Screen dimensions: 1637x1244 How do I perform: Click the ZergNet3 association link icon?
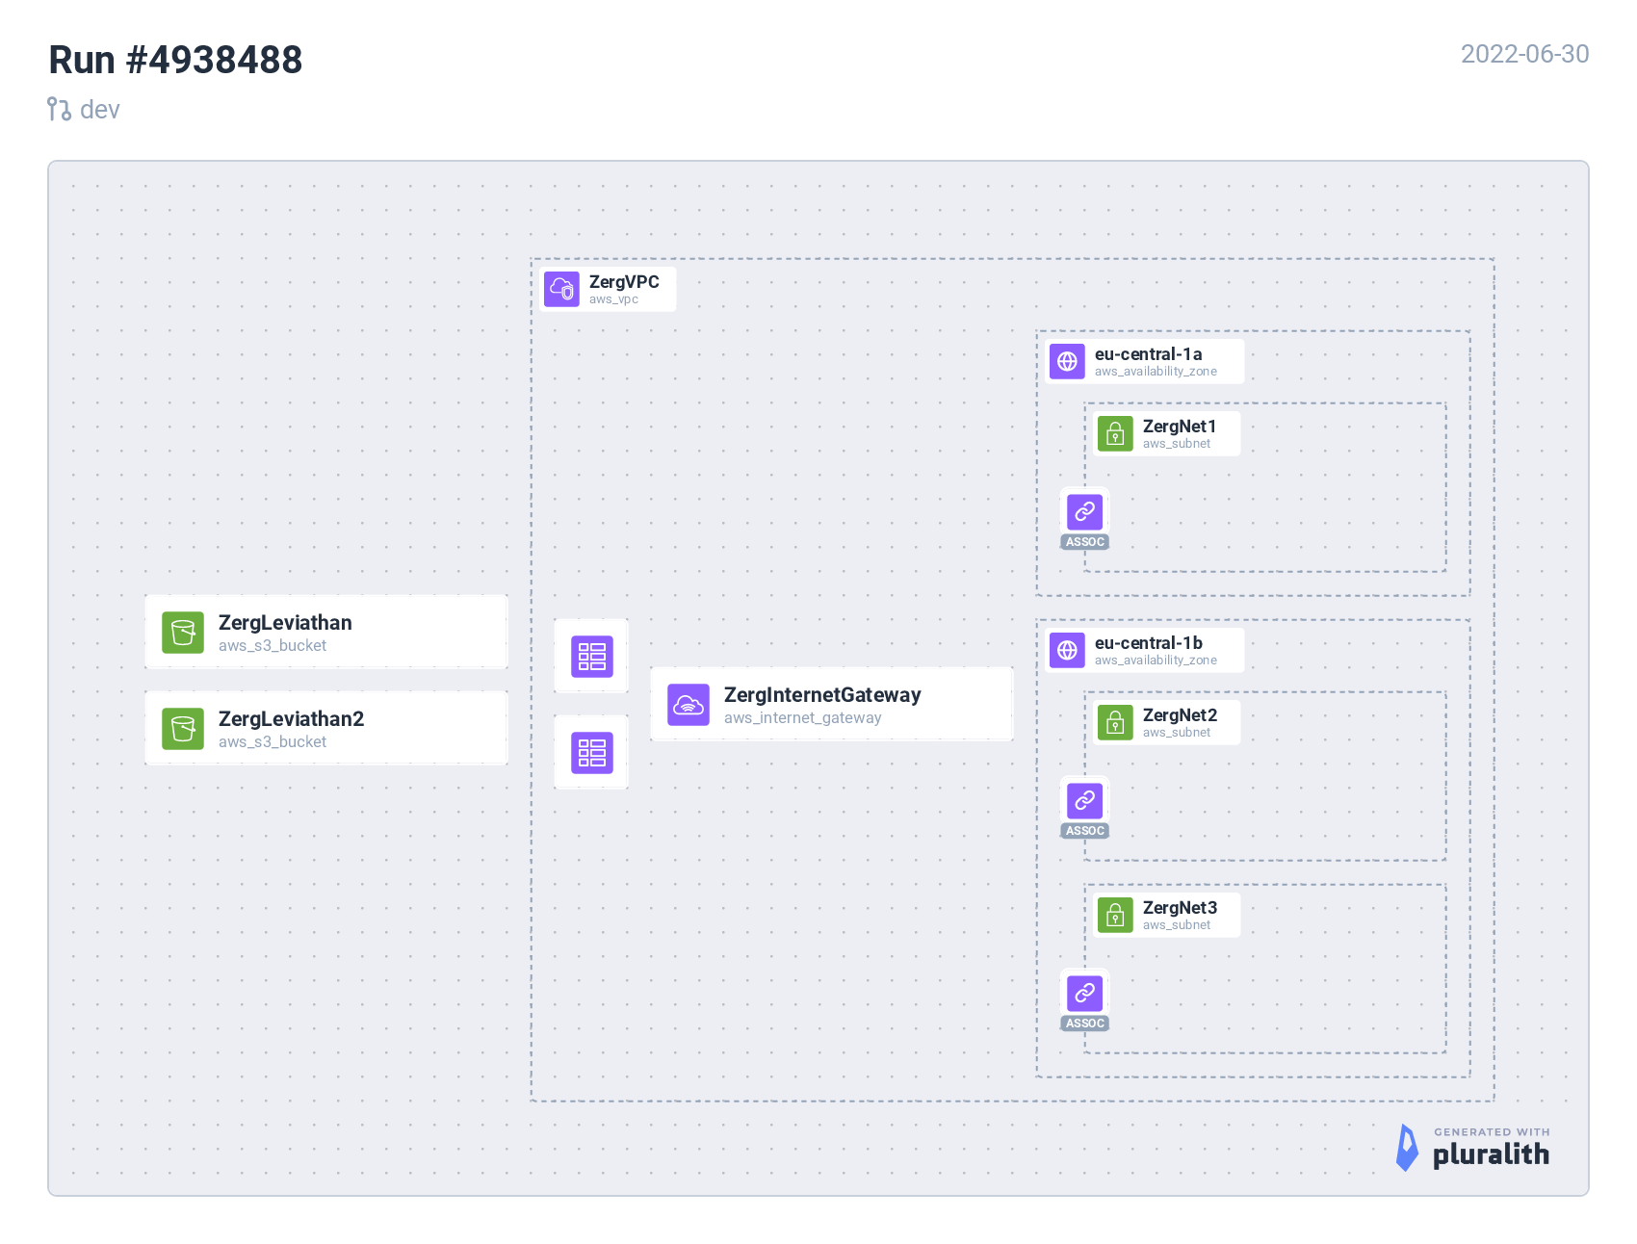click(x=1084, y=994)
